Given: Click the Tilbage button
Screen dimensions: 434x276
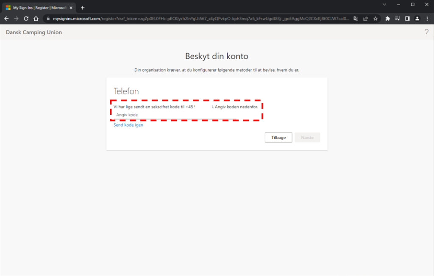Looking at the screenshot, I should (x=278, y=138).
